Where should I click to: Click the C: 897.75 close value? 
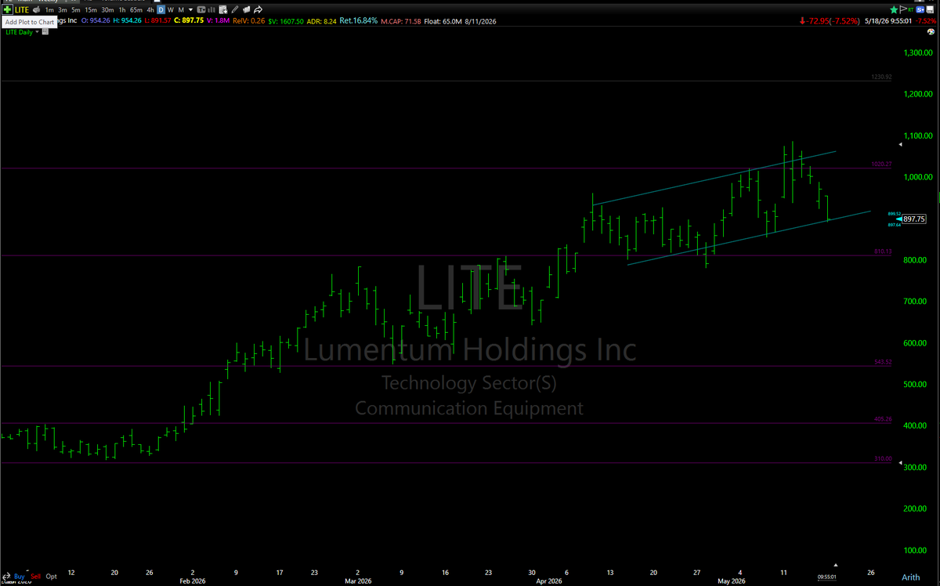[x=189, y=20]
